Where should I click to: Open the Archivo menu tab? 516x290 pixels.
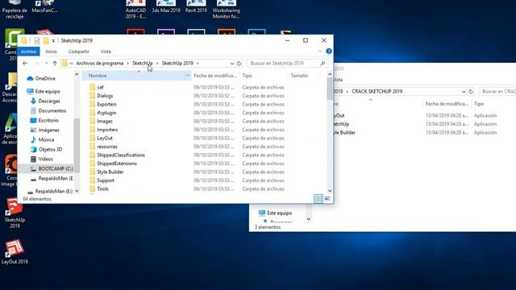point(29,52)
